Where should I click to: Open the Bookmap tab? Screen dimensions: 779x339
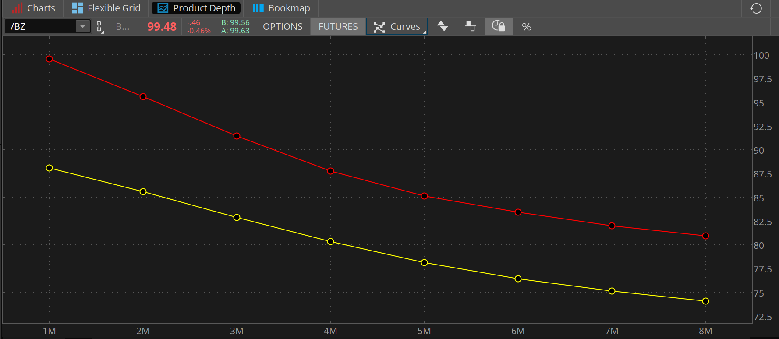click(x=281, y=8)
